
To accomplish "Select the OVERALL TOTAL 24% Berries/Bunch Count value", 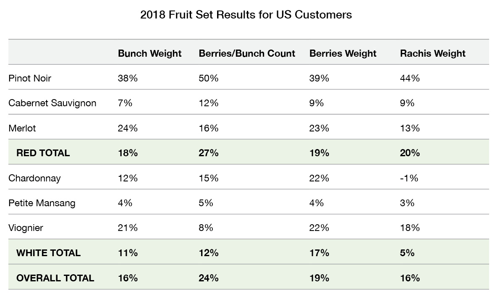I will [x=208, y=278].
